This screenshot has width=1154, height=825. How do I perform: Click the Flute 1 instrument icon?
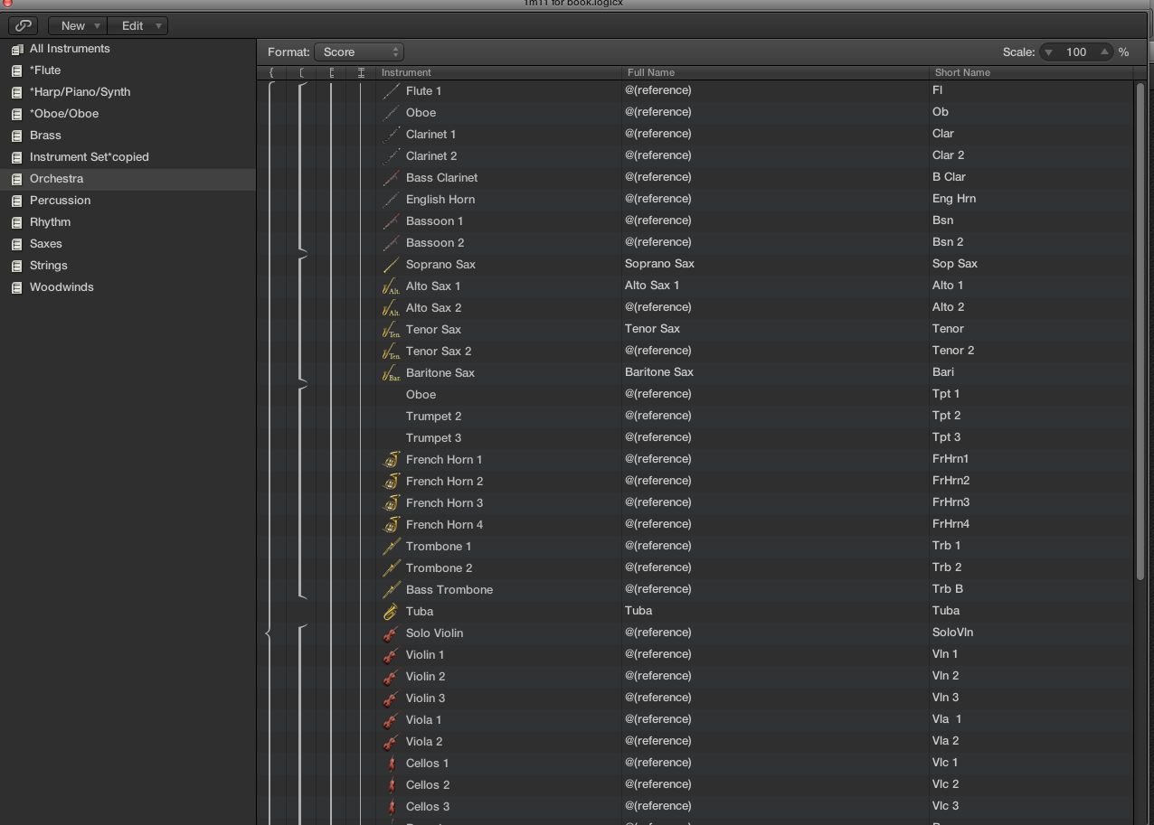coord(391,90)
